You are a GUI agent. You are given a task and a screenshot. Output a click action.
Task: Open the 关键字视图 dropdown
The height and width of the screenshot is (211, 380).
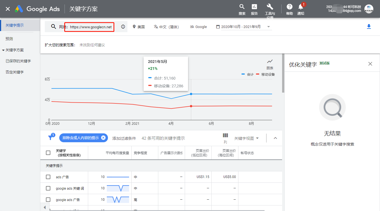246,138
